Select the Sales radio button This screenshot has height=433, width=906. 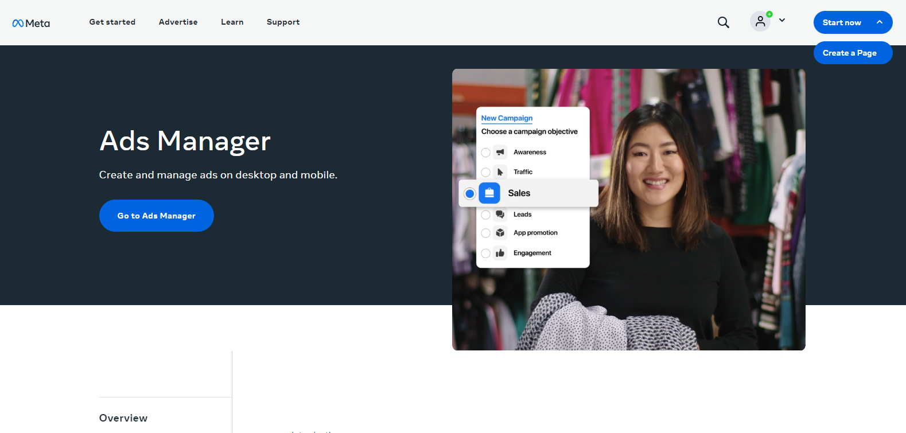[x=470, y=193]
